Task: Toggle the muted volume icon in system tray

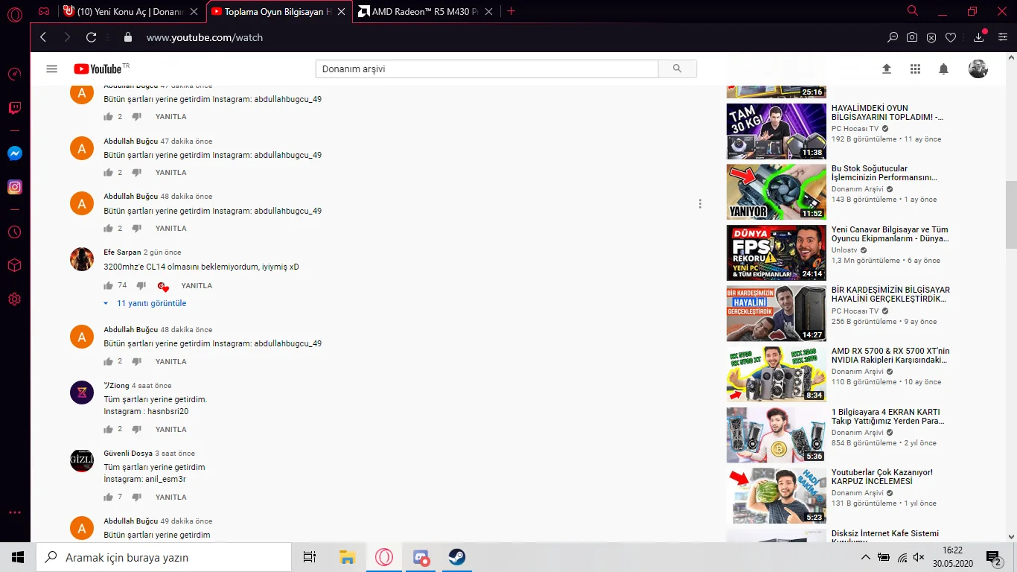Action: (919, 557)
